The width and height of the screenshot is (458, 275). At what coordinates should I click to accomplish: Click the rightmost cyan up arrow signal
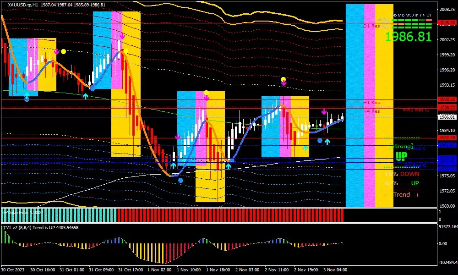tap(327, 142)
